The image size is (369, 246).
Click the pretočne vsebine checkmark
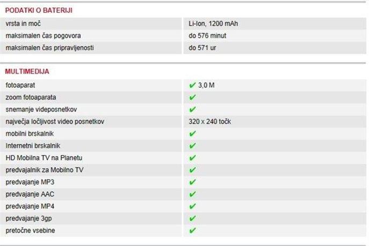[x=192, y=230]
